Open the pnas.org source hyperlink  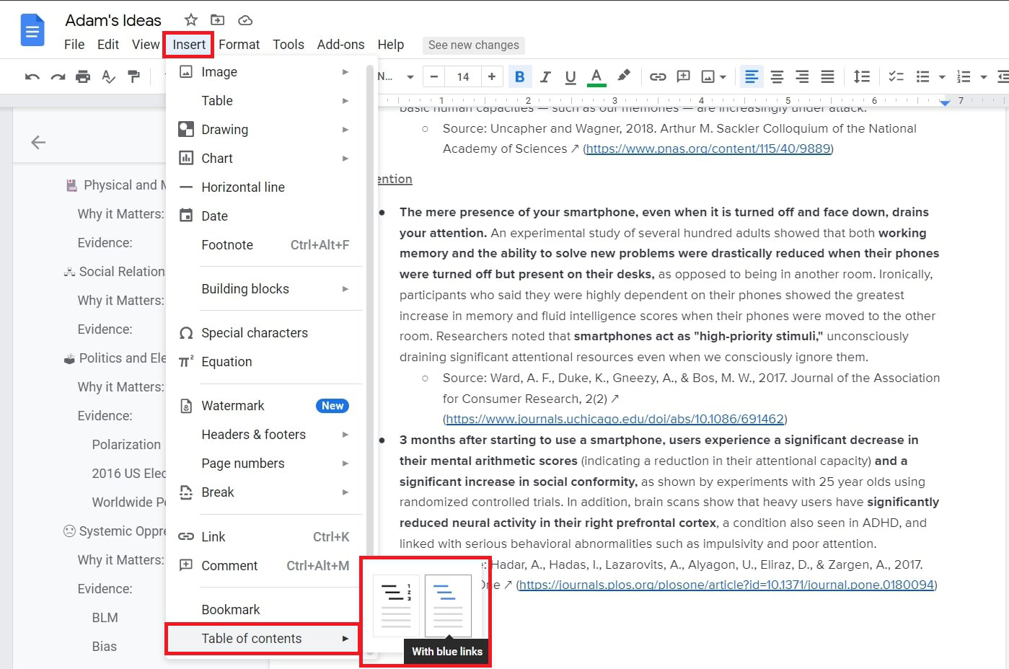click(x=708, y=149)
